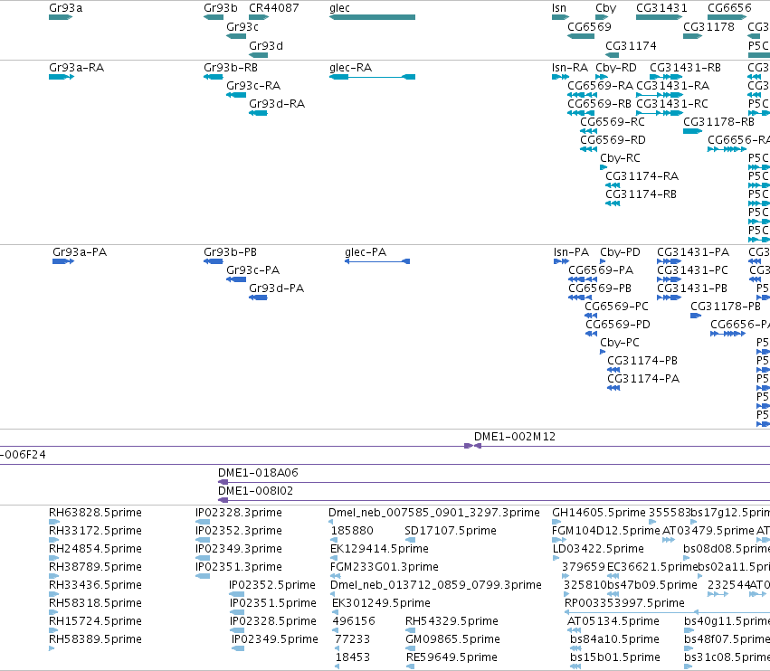This screenshot has height=671, width=770.
Task: Select the CG31174-PA protein feature
Action: [x=613, y=388]
